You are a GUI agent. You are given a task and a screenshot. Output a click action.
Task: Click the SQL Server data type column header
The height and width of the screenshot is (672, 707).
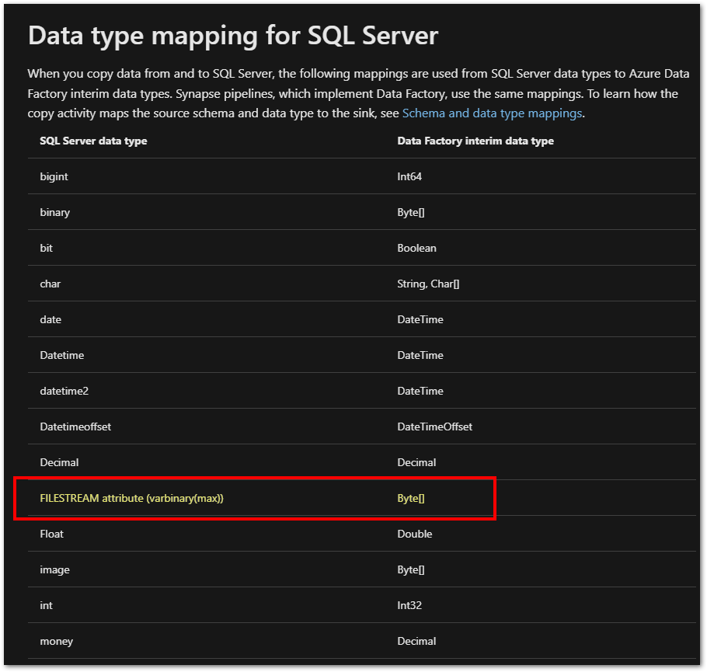93,141
